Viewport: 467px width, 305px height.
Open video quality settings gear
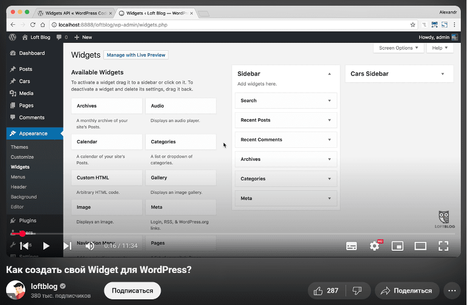tap(375, 246)
